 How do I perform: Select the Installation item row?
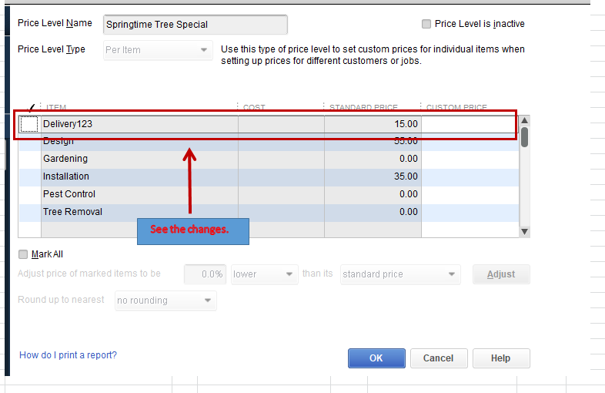(x=139, y=176)
